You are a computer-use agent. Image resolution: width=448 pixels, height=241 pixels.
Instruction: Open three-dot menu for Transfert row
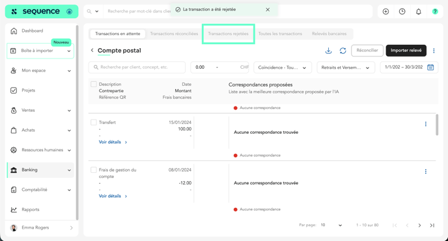coord(425,124)
